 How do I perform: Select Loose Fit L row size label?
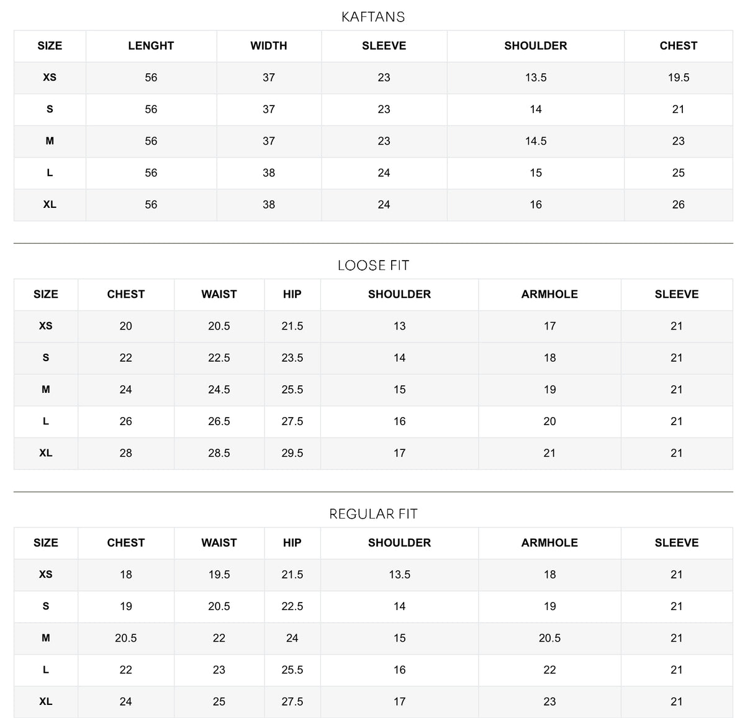coord(46,421)
